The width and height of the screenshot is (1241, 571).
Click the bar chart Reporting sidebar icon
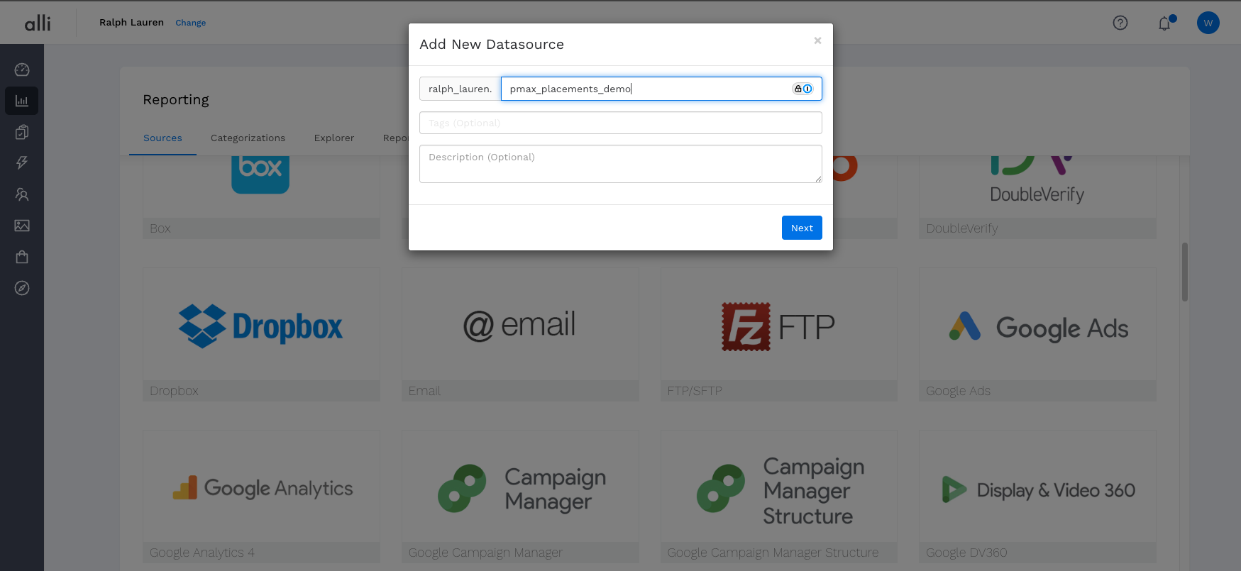coord(22,101)
